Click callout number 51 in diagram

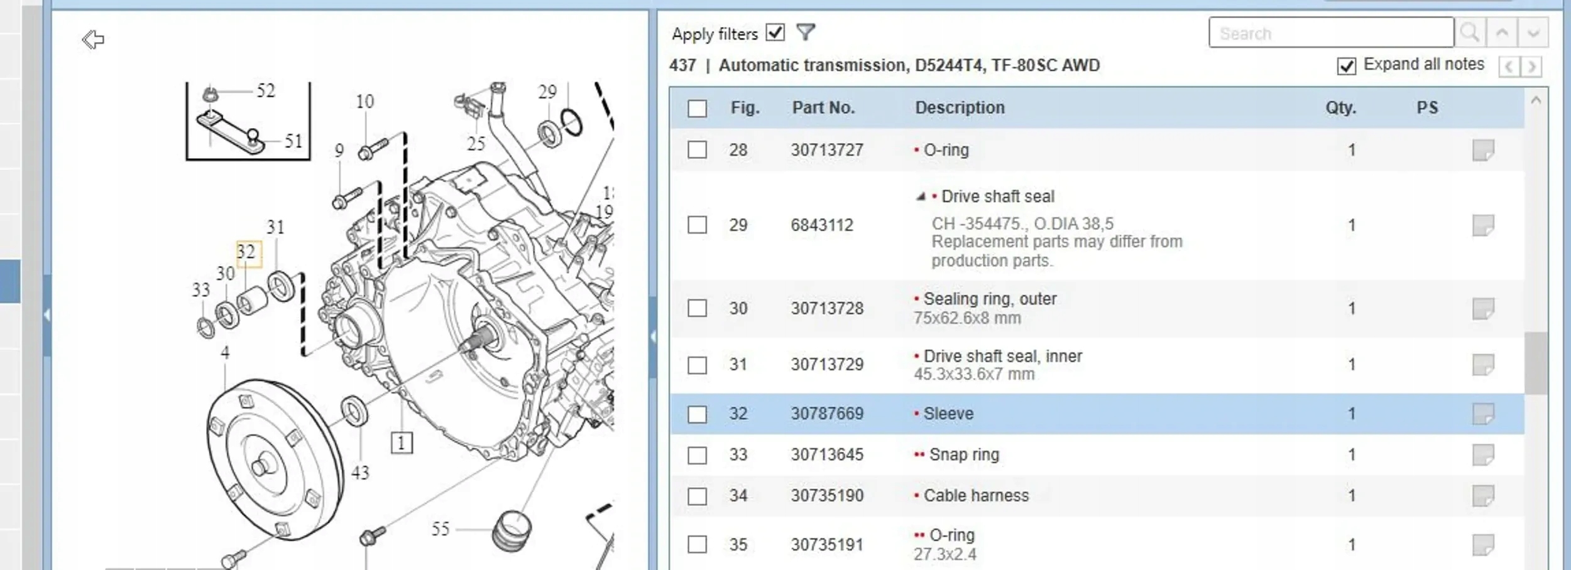click(x=293, y=141)
